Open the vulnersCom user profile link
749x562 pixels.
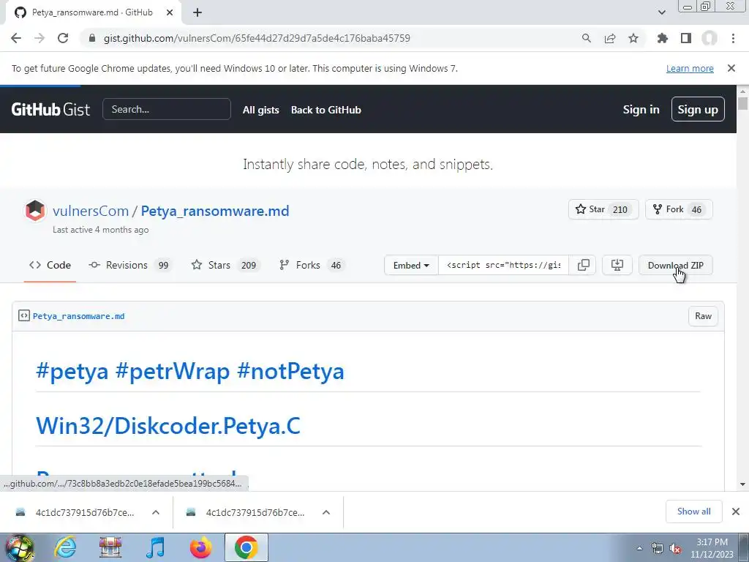point(91,211)
